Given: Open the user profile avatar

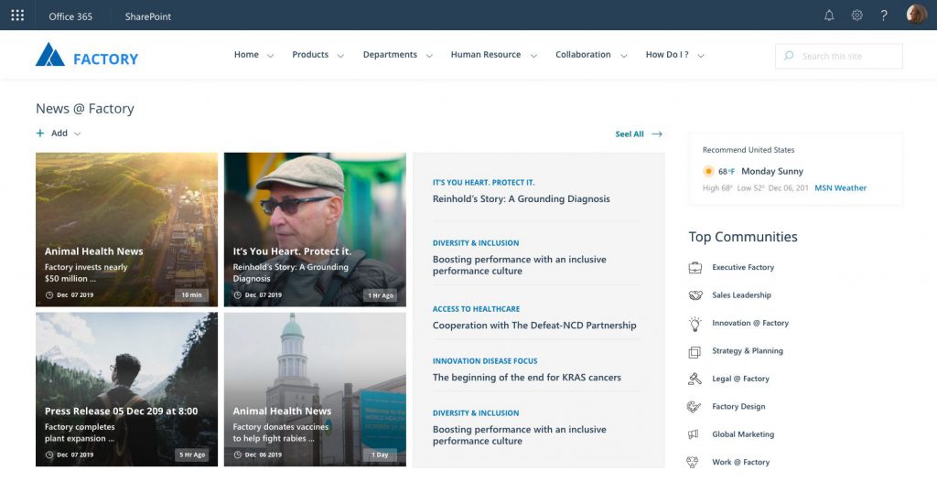Looking at the screenshot, I should coord(916,15).
